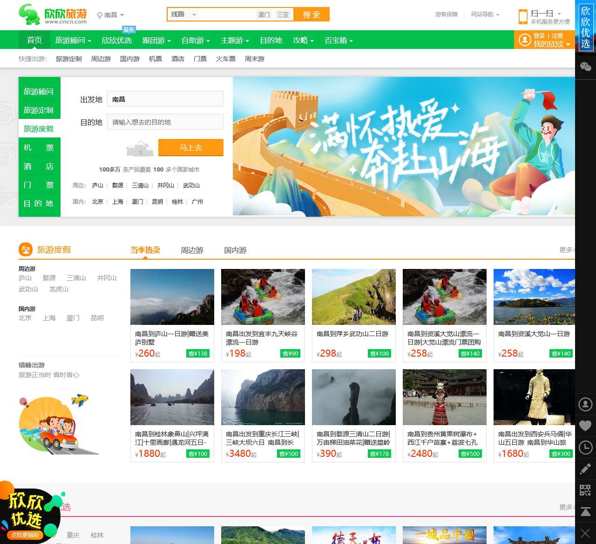Switch to the 周边游 tab in 旅游度假 section
The image size is (596, 544).
(192, 250)
